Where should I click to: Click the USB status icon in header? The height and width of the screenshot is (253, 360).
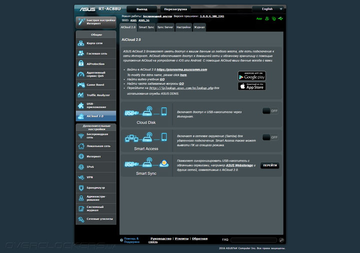click(280, 18)
